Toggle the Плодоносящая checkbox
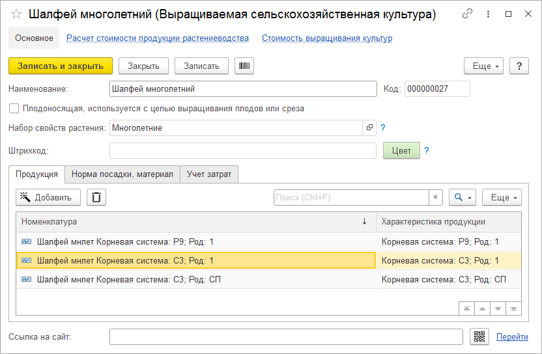 14,109
